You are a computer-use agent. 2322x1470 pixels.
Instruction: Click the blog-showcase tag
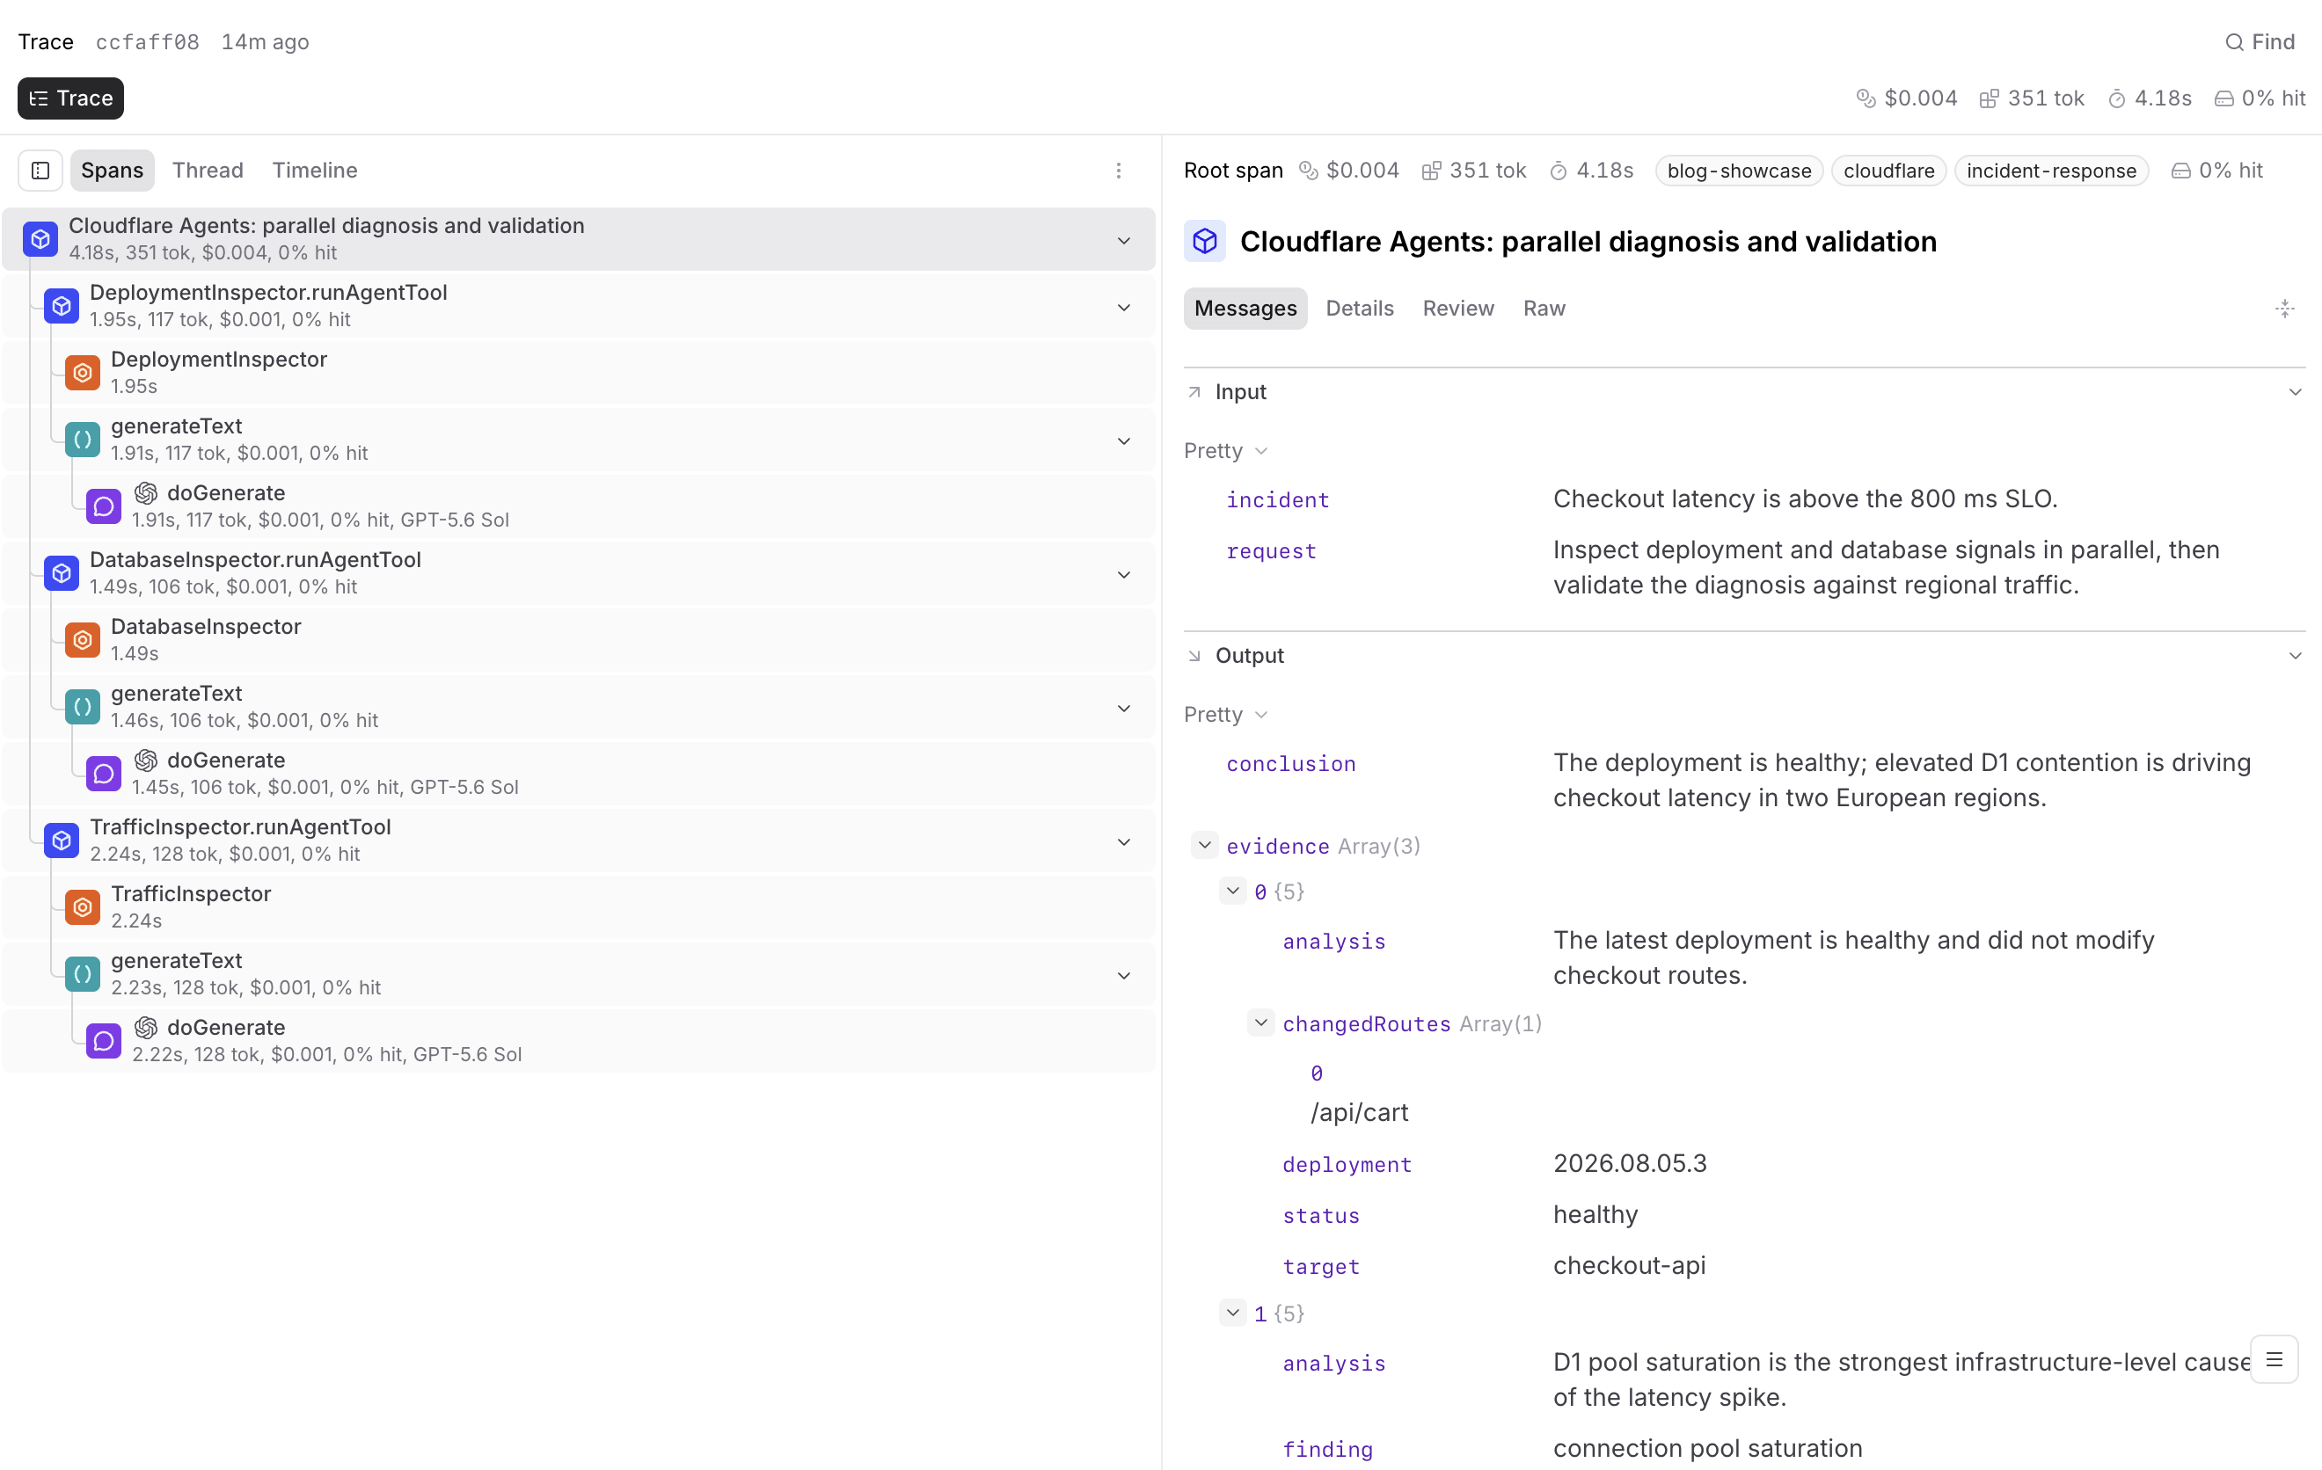(1739, 171)
